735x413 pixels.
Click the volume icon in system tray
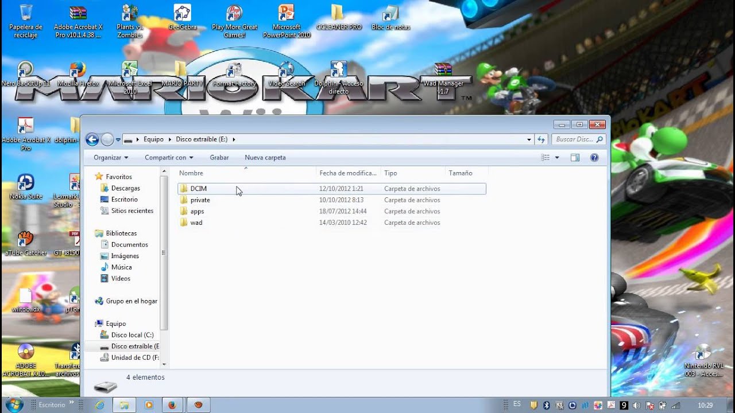click(636, 405)
